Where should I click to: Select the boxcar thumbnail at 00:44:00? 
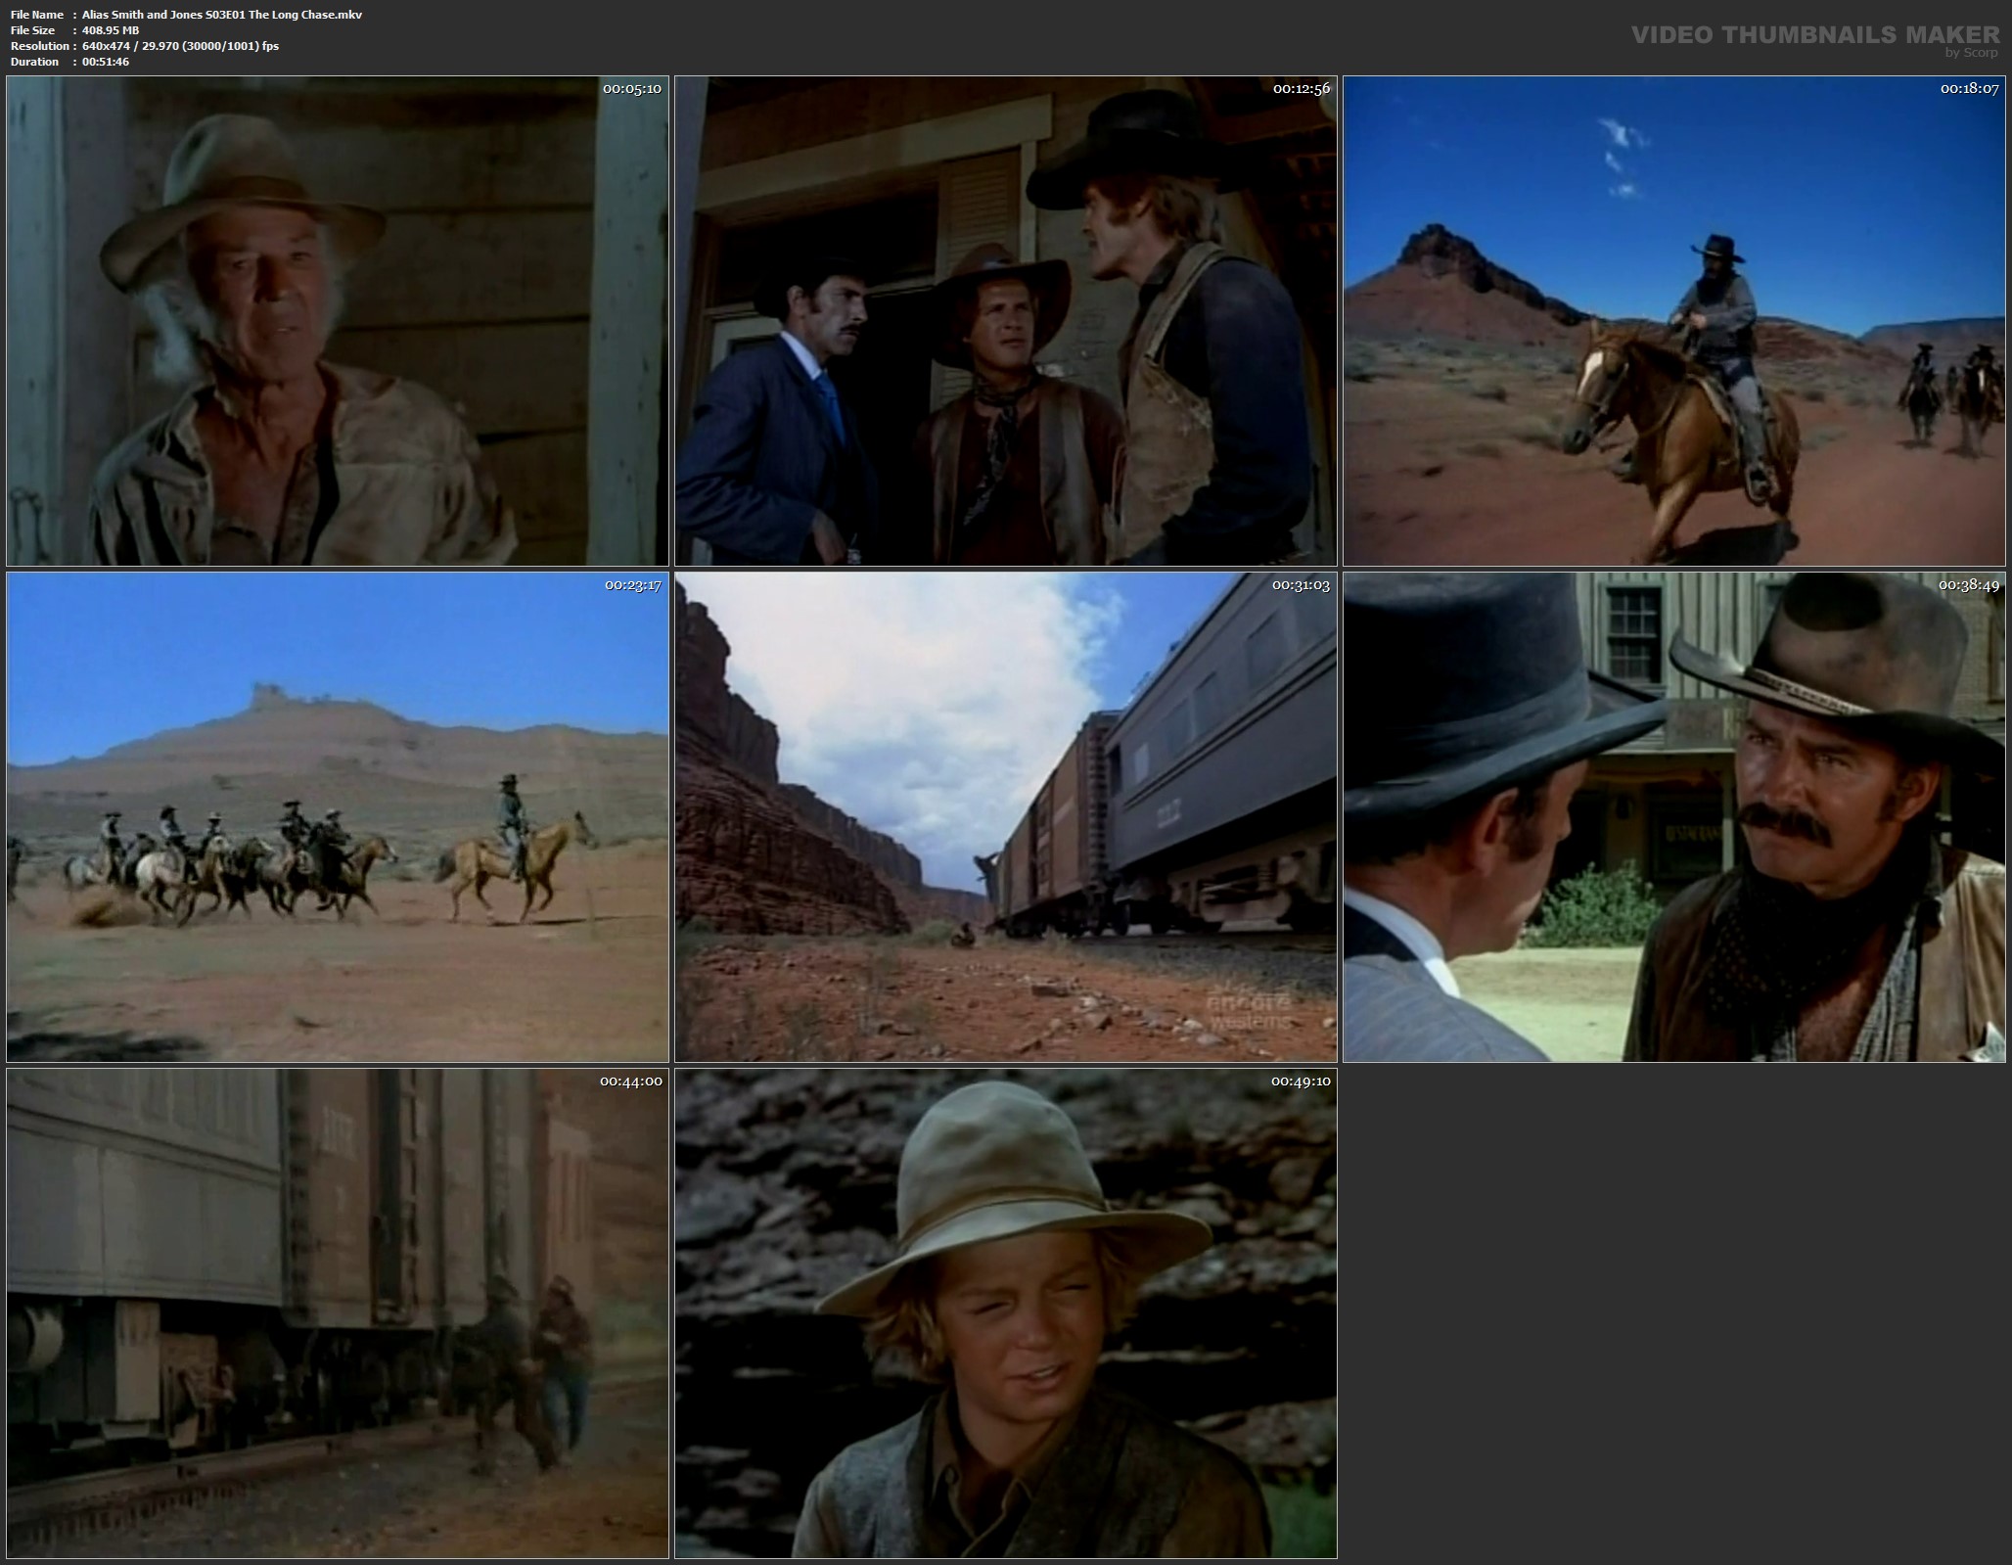tap(338, 1313)
